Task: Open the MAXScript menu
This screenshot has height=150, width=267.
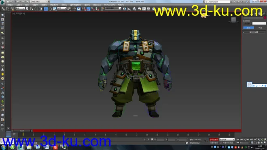Action: (109, 5)
